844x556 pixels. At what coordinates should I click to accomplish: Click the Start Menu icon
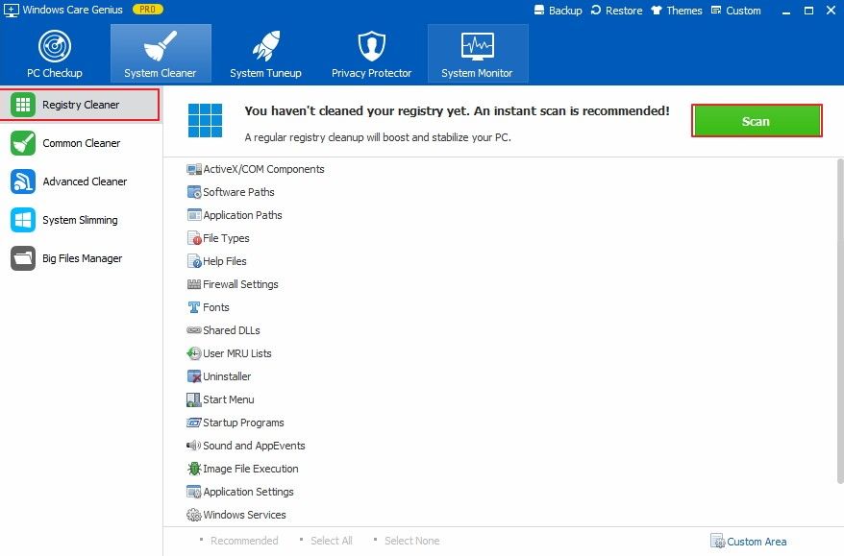click(x=194, y=399)
